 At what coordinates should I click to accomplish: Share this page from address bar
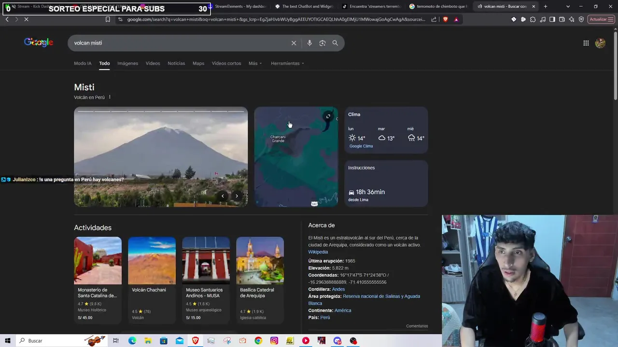pyautogui.click(x=434, y=19)
